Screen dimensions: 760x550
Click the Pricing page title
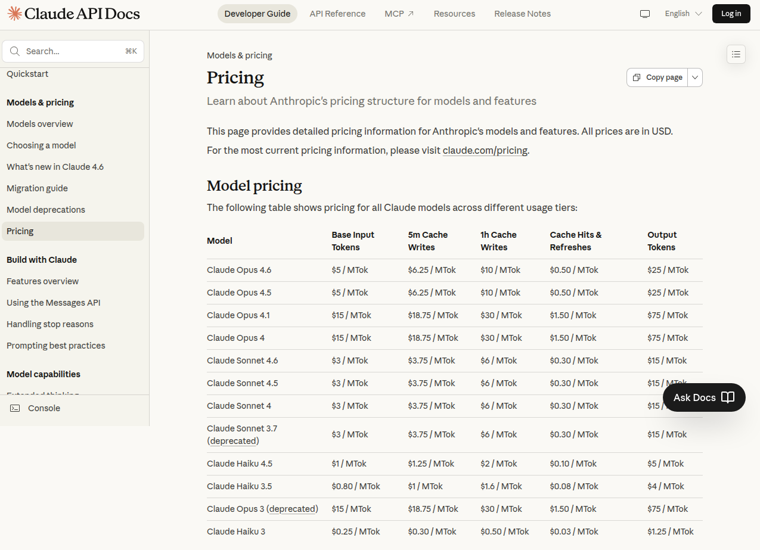pos(235,77)
